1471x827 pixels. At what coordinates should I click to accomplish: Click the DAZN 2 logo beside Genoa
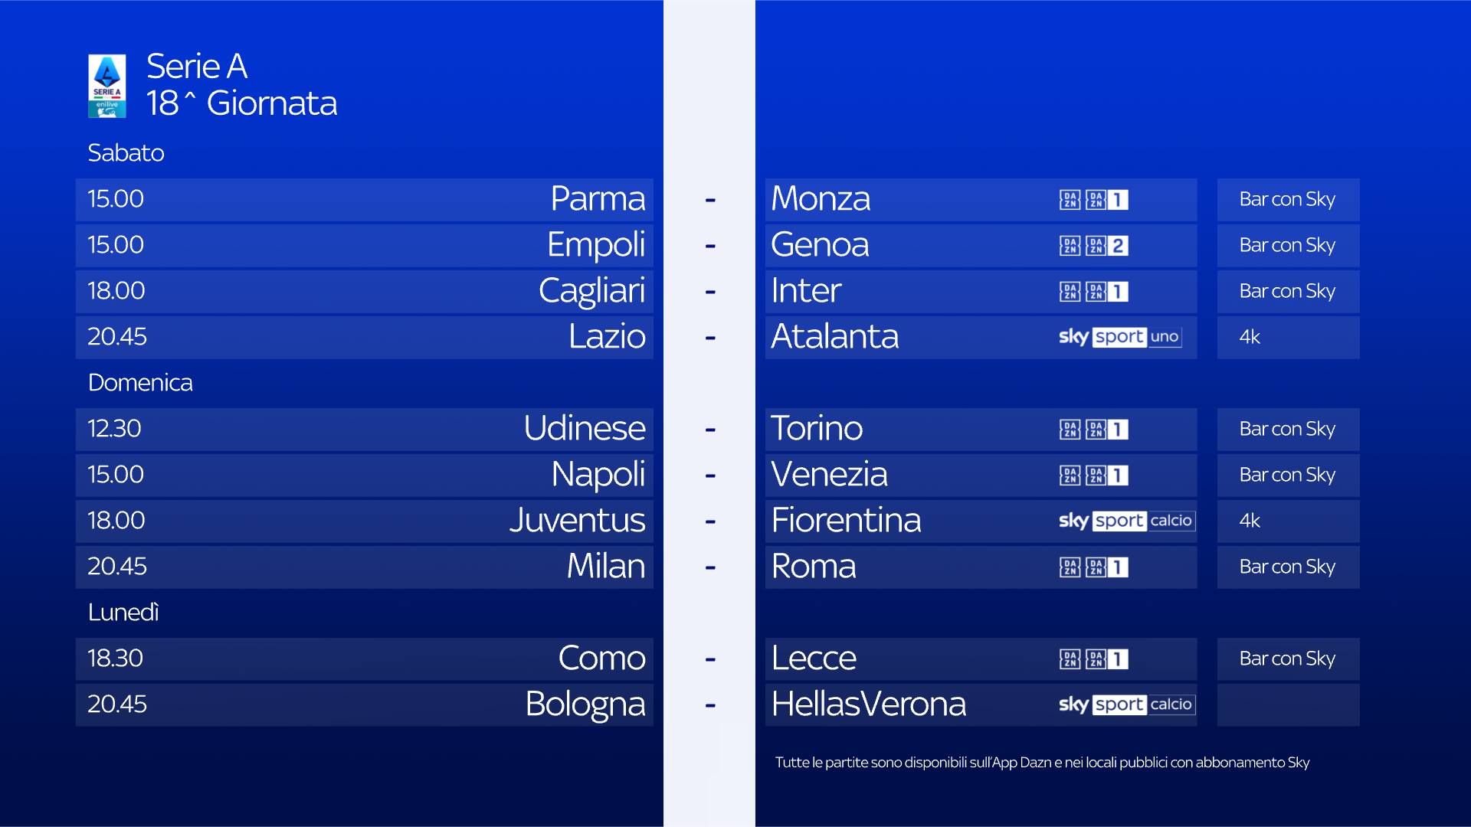pyautogui.click(x=1094, y=246)
